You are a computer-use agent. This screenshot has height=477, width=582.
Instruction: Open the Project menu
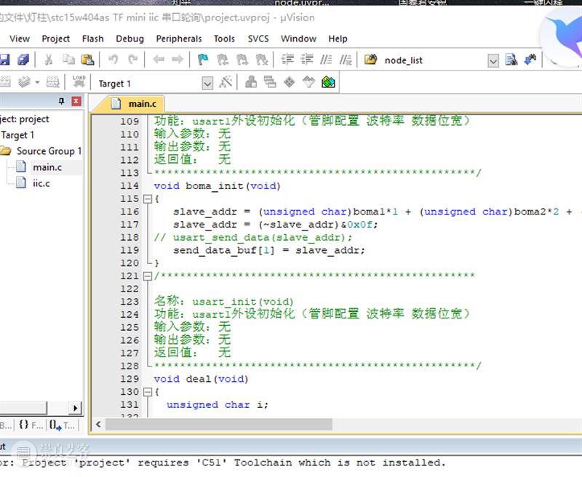(x=56, y=39)
